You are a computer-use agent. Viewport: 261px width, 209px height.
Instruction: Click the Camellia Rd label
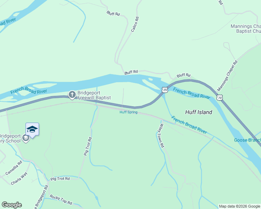click(14, 168)
